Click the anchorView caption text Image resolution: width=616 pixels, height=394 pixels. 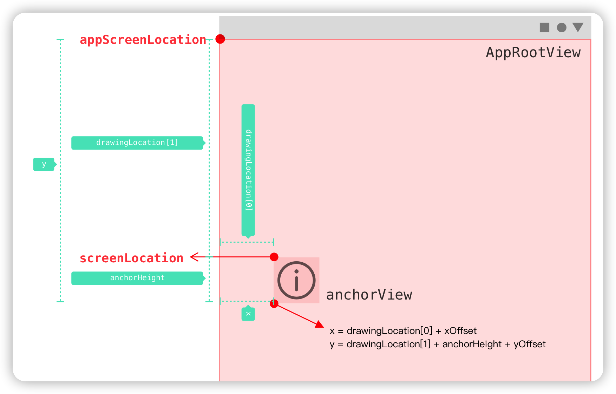coord(369,295)
